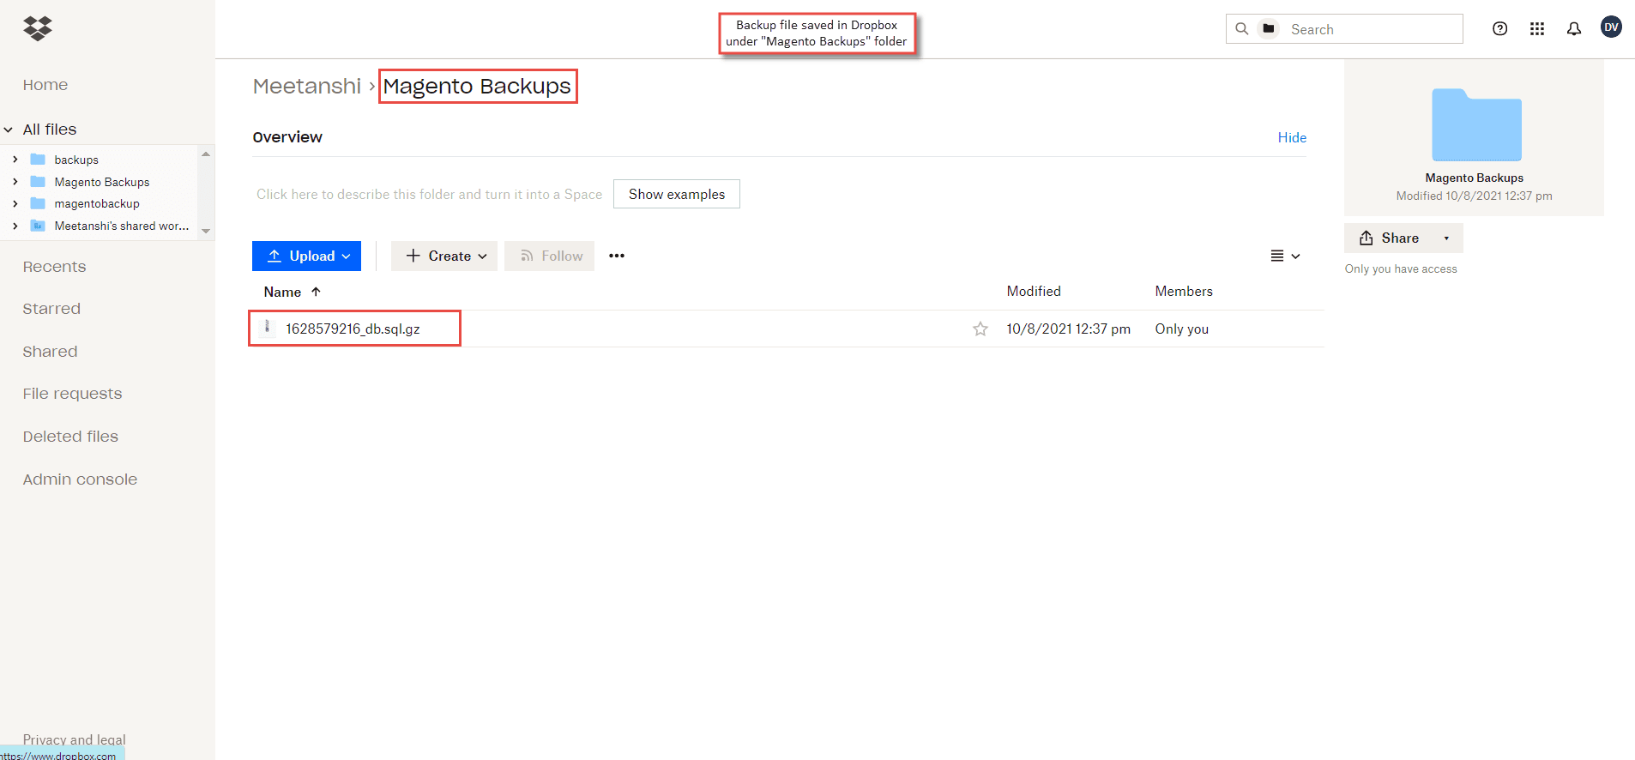Open Privacy and legal link
Viewport: 1635px width, 760px height.
point(74,739)
